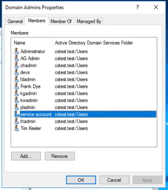The image size is (168, 190).
Task: Select the AG Admin user icon
Action: (17, 58)
